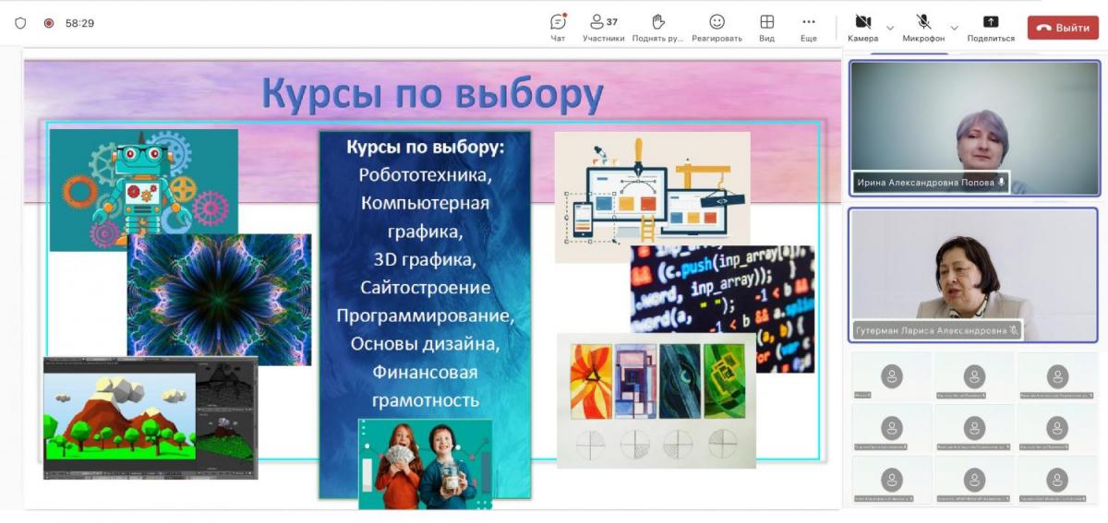Raise your hand in the meeting
This screenshot has width=1108, height=523.
click(657, 27)
